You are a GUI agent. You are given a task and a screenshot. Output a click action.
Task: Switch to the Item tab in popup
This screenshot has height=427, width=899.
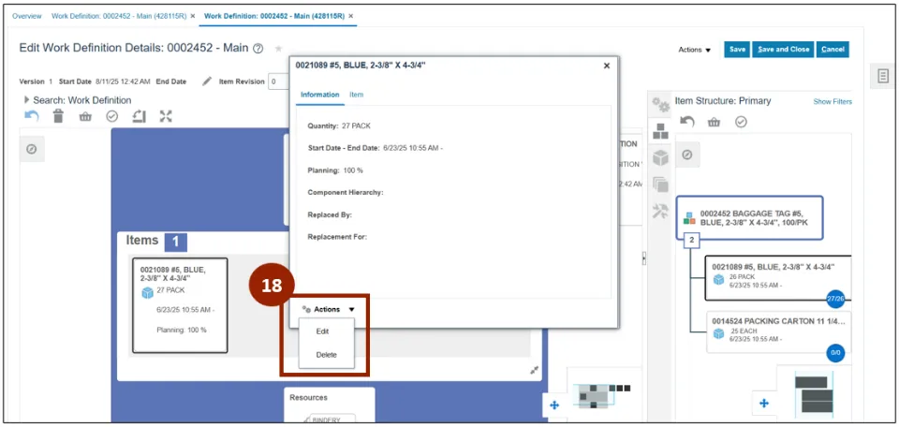[356, 95]
